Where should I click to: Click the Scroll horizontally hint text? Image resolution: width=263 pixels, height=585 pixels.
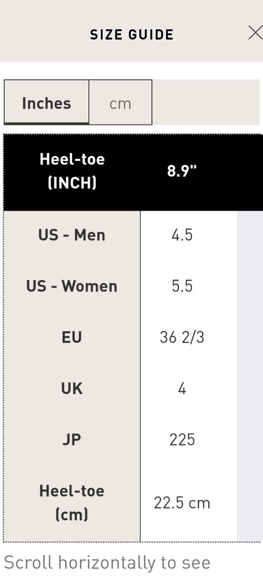click(107, 563)
